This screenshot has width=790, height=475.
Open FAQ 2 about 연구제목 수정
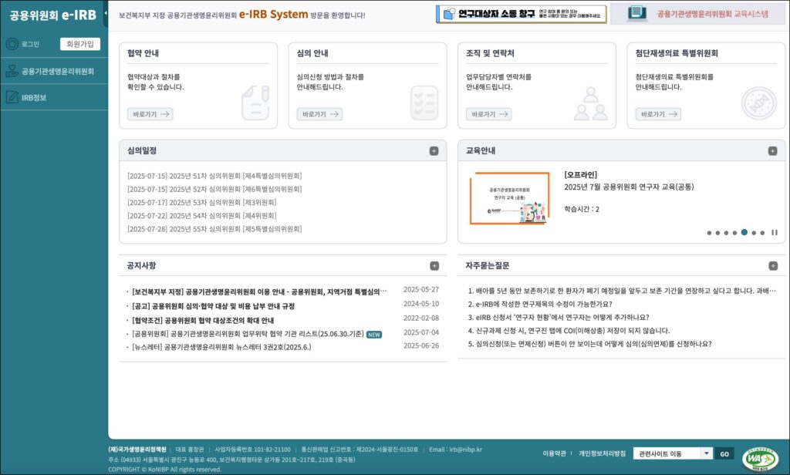pyautogui.click(x=539, y=304)
